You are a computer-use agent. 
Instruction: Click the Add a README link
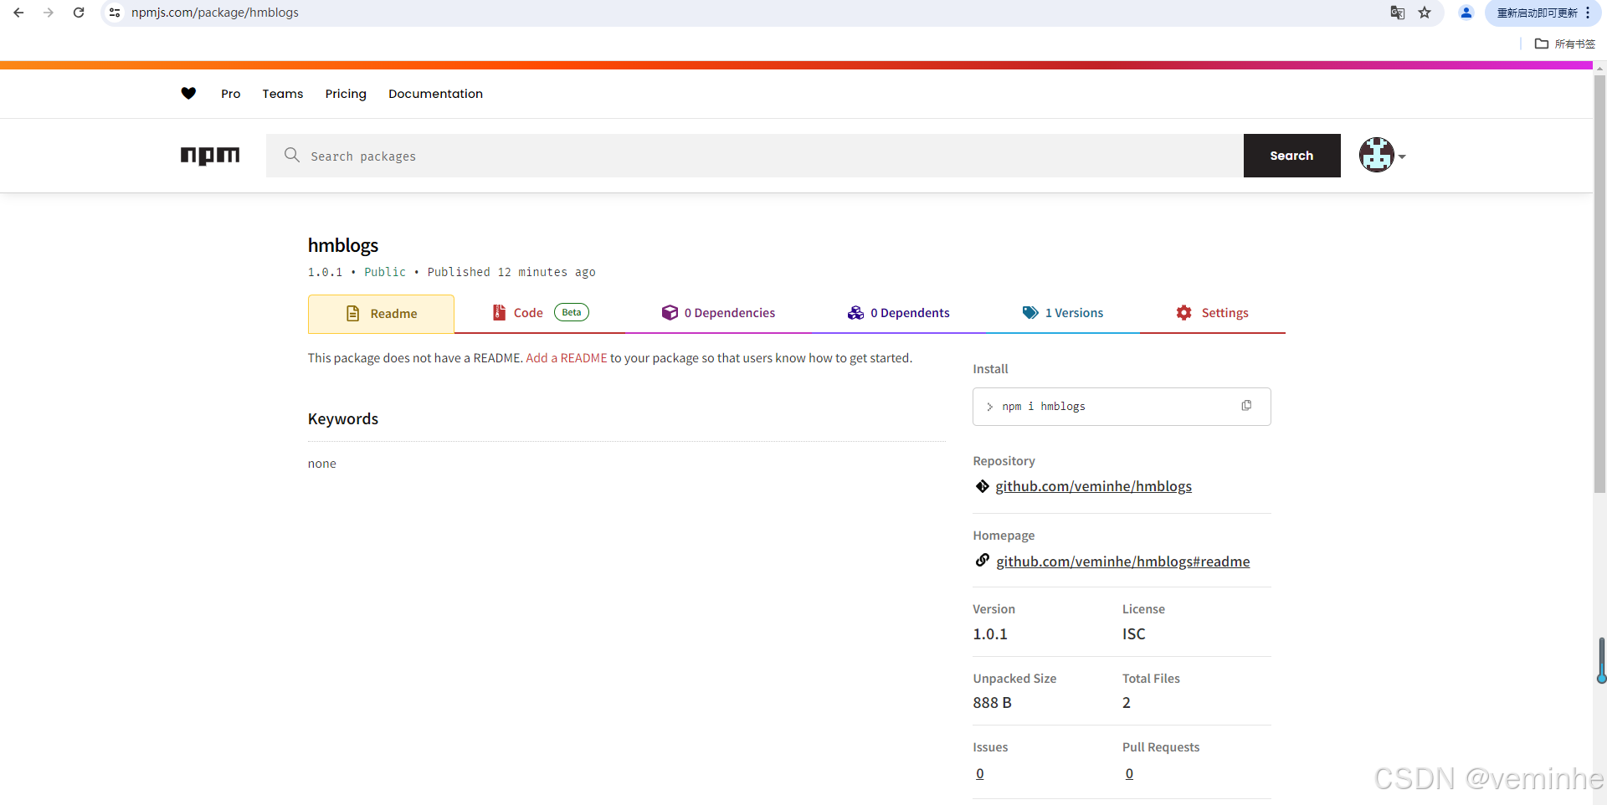(x=567, y=358)
